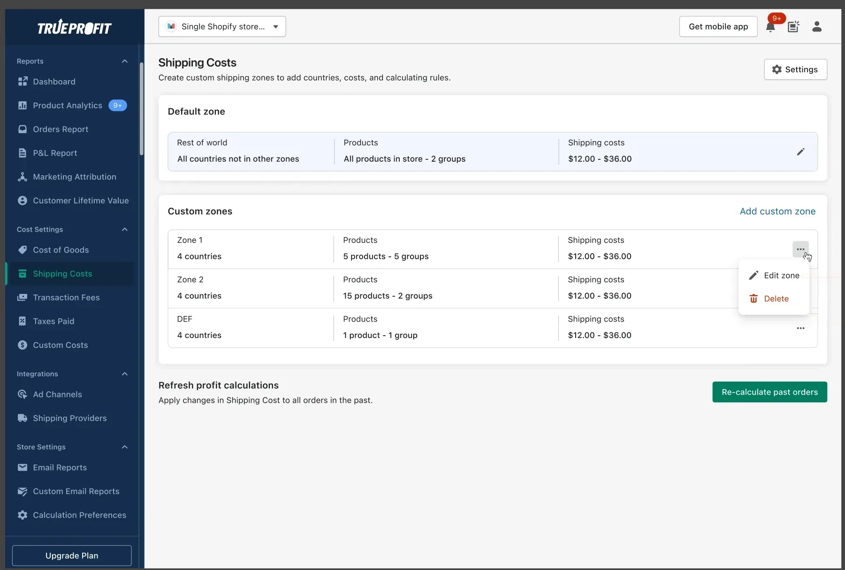
Task: Click the pencil edit icon for Default zone
Action: point(801,151)
